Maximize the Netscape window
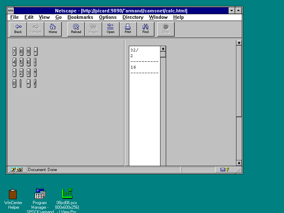 pos(238,11)
